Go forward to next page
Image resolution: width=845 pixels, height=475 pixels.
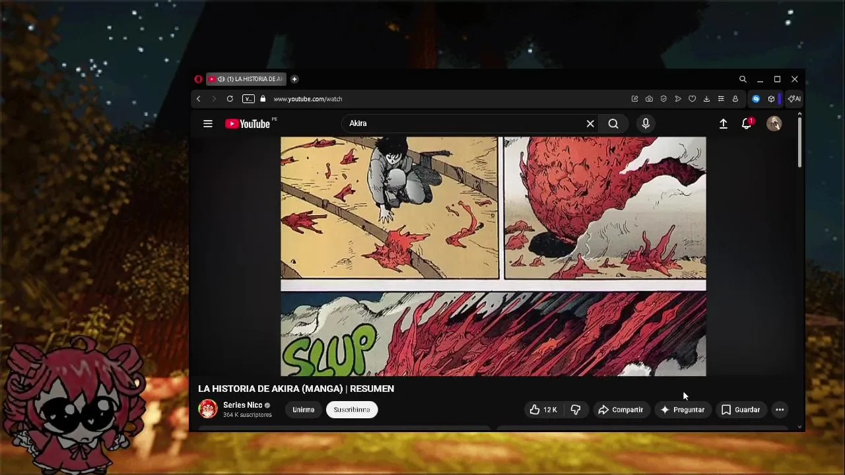214,99
